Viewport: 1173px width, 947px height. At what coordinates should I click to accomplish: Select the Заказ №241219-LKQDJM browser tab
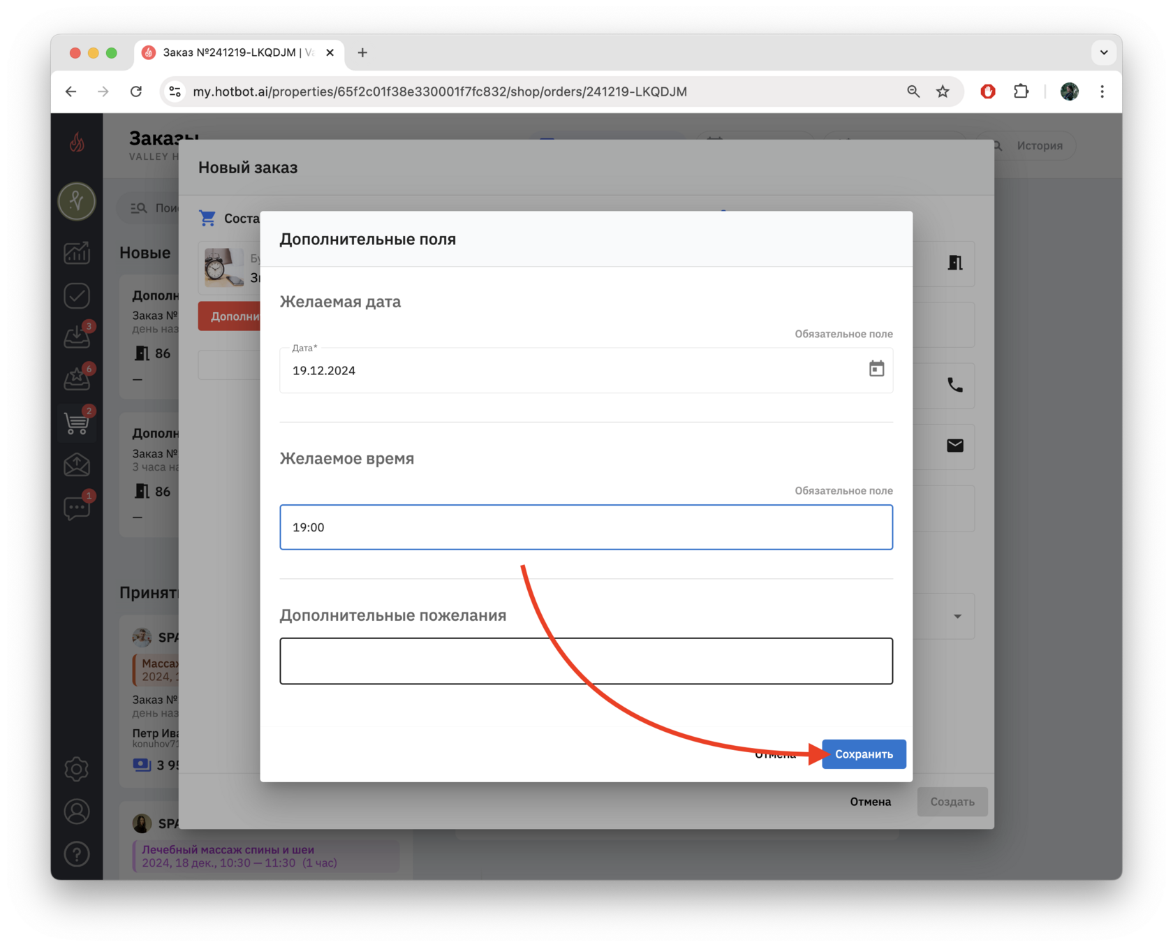pos(239,52)
